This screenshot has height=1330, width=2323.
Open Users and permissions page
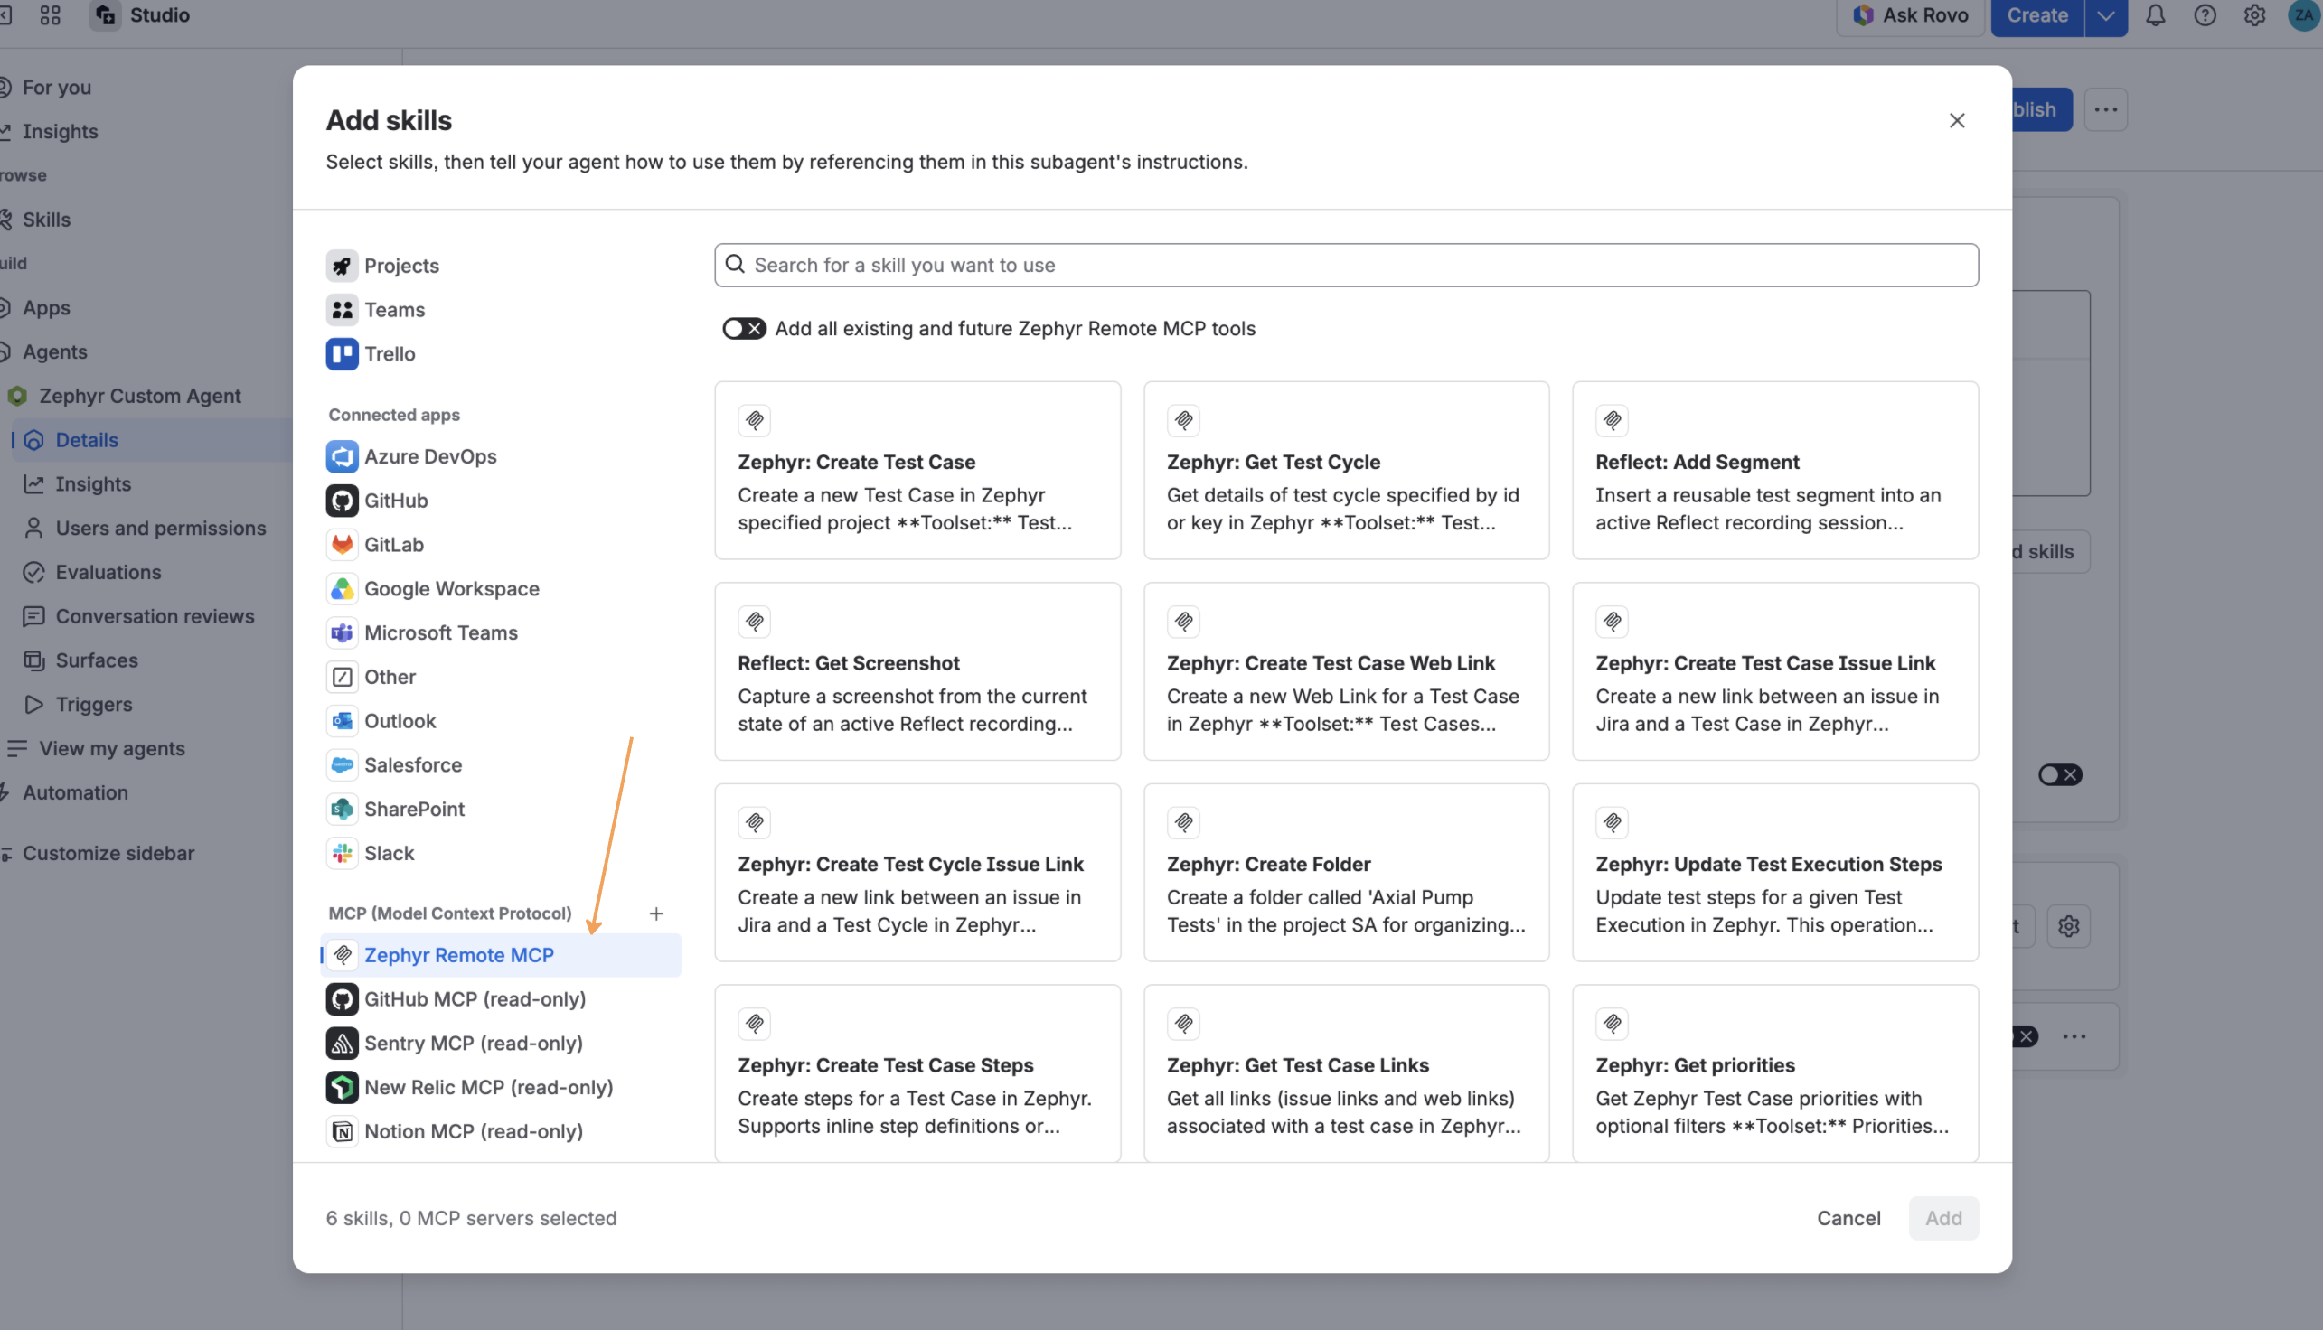click(160, 528)
